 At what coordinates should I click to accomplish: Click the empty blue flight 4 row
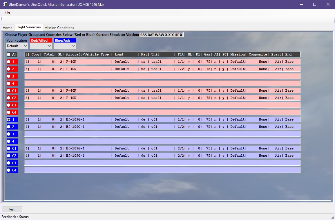tap(162, 141)
